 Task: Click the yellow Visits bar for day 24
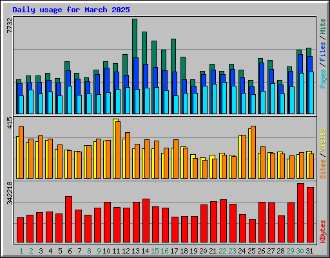[240, 157]
